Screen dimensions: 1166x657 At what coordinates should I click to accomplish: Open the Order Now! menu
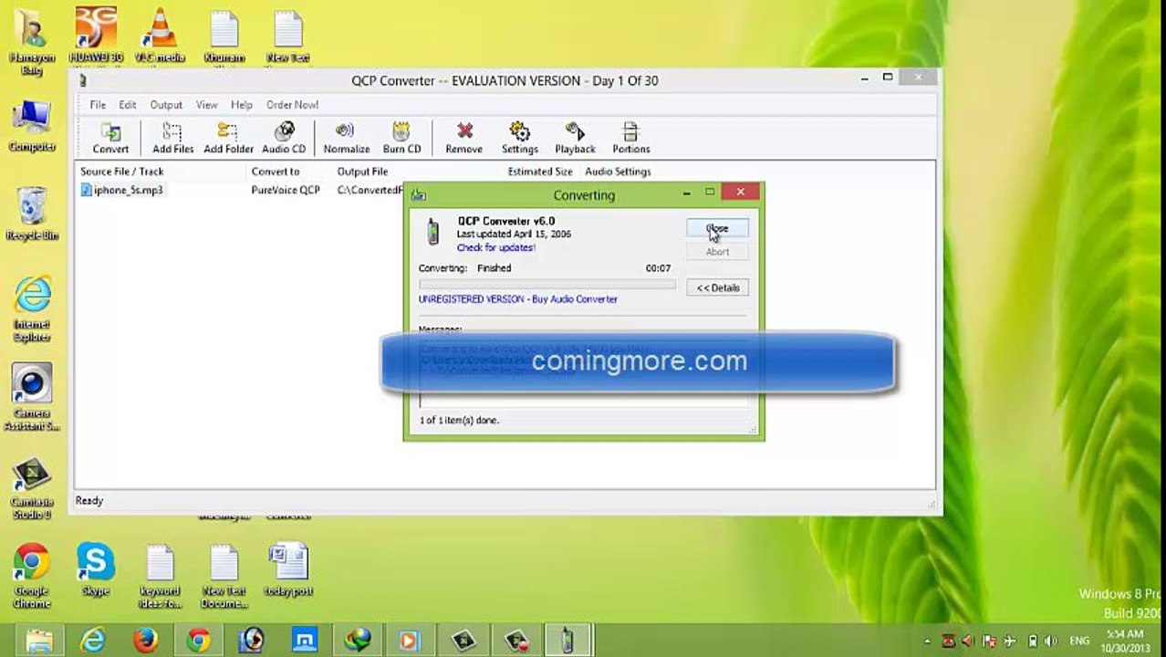coord(292,105)
